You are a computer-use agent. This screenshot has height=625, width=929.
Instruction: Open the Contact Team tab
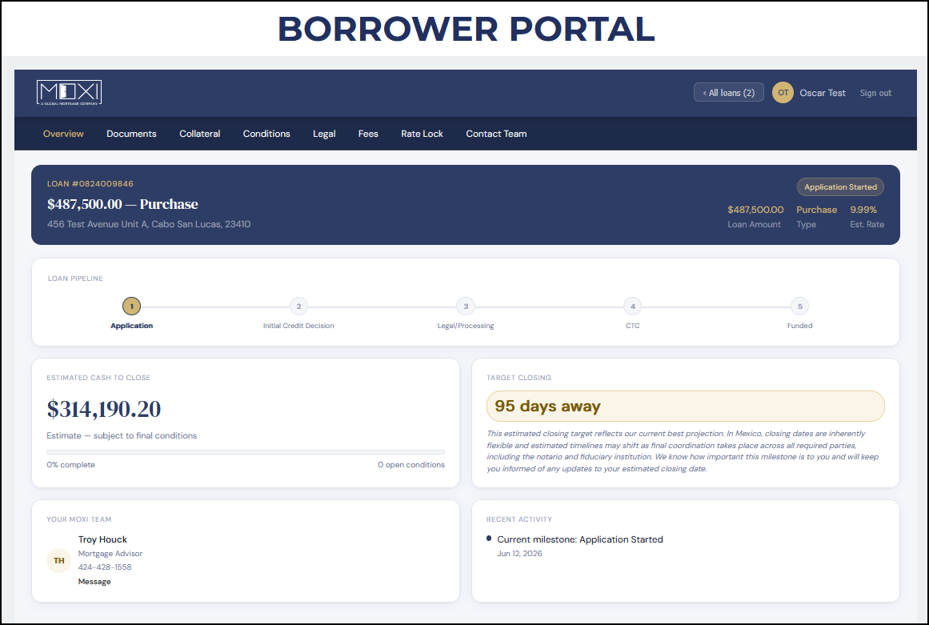tap(496, 134)
